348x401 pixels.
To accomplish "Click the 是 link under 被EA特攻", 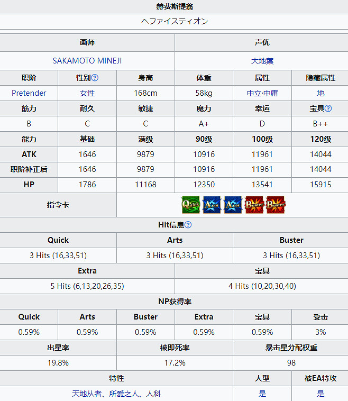I will click(320, 394).
